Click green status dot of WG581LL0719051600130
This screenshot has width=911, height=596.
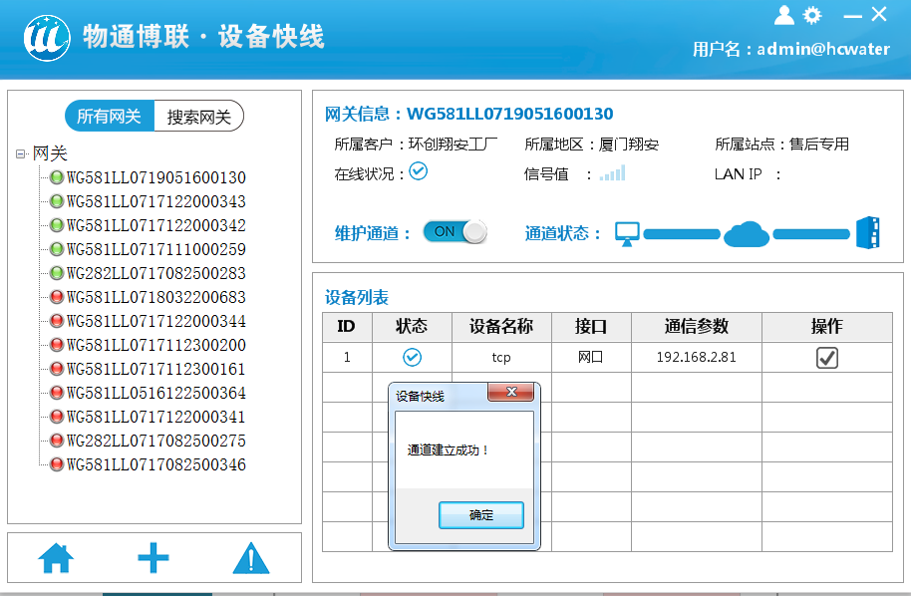(x=57, y=177)
